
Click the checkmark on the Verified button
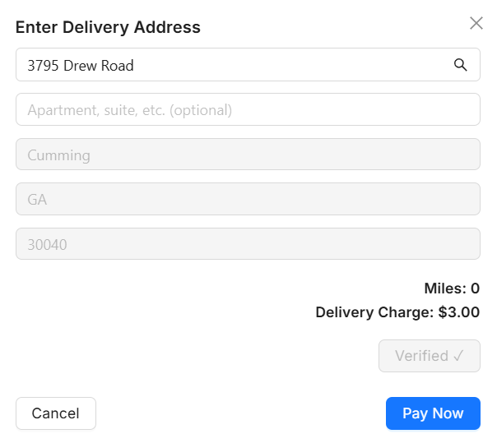(459, 356)
